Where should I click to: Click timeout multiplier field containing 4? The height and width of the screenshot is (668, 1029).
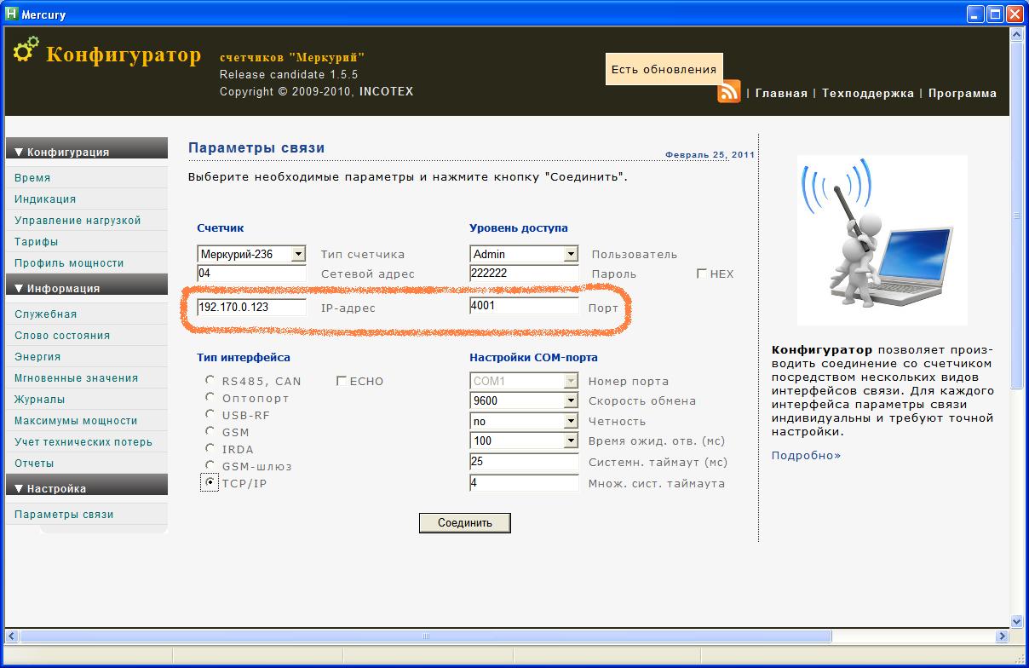click(524, 483)
